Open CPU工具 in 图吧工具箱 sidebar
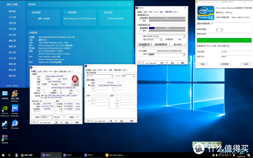Image resolution: width=253 pixels, height=158 pixels. click(x=12, y=17)
